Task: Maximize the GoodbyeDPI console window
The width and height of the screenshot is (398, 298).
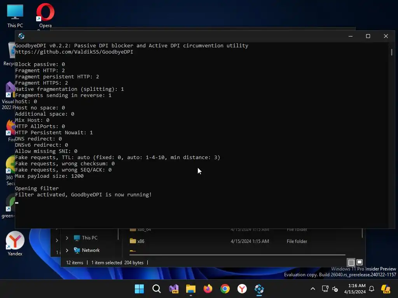Action: [x=368, y=36]
